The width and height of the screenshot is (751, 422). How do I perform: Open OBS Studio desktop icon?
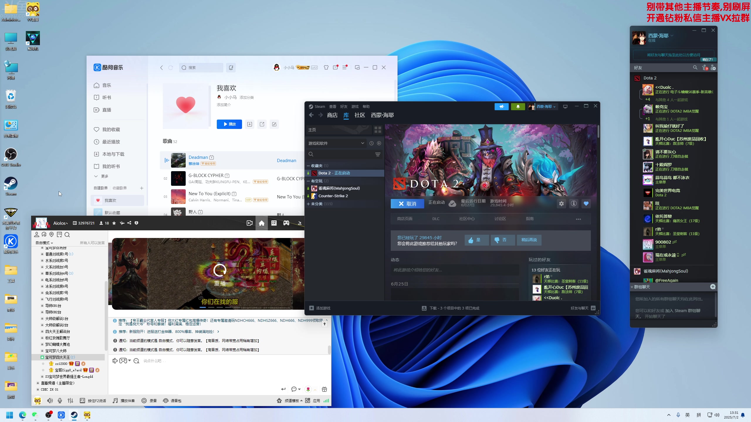(x=11, y=157)
